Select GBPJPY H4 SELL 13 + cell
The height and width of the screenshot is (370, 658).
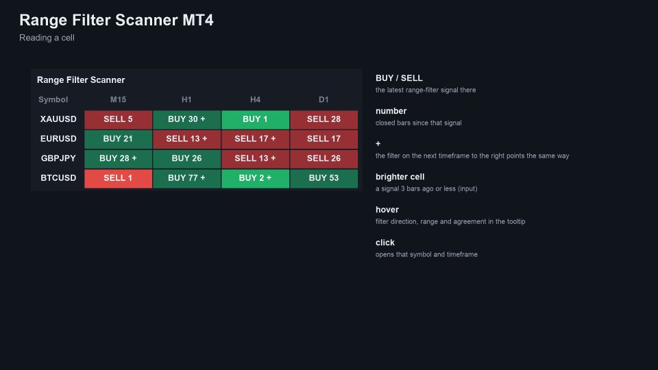click(x=255, y=159)
